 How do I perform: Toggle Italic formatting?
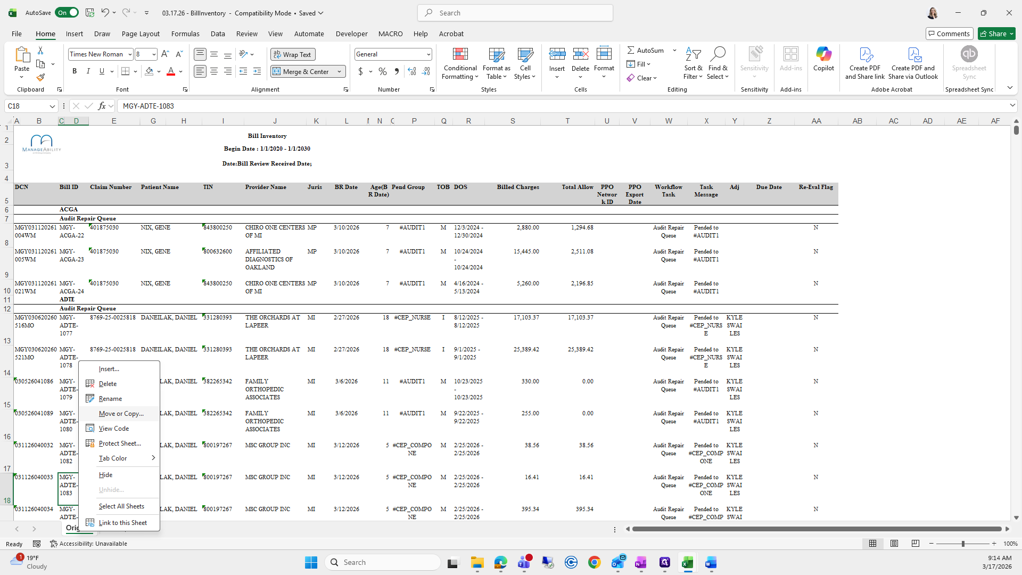pos(88,71)
